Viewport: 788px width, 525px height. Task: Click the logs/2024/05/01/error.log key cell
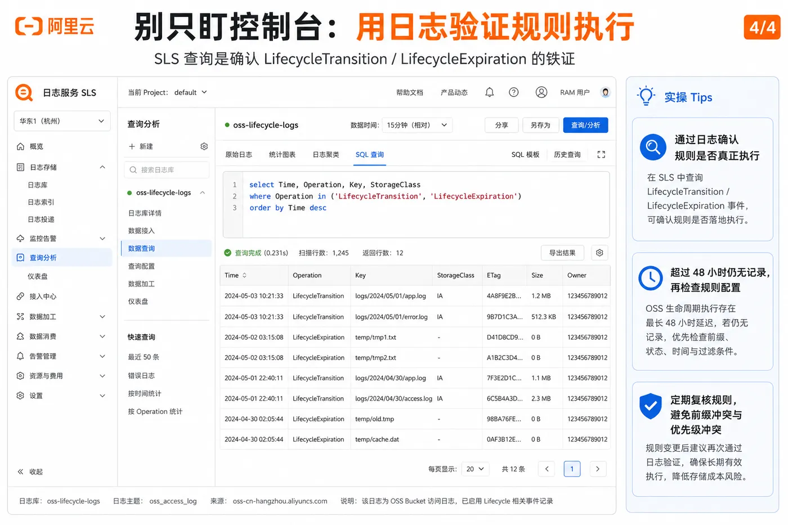point(391,317)
